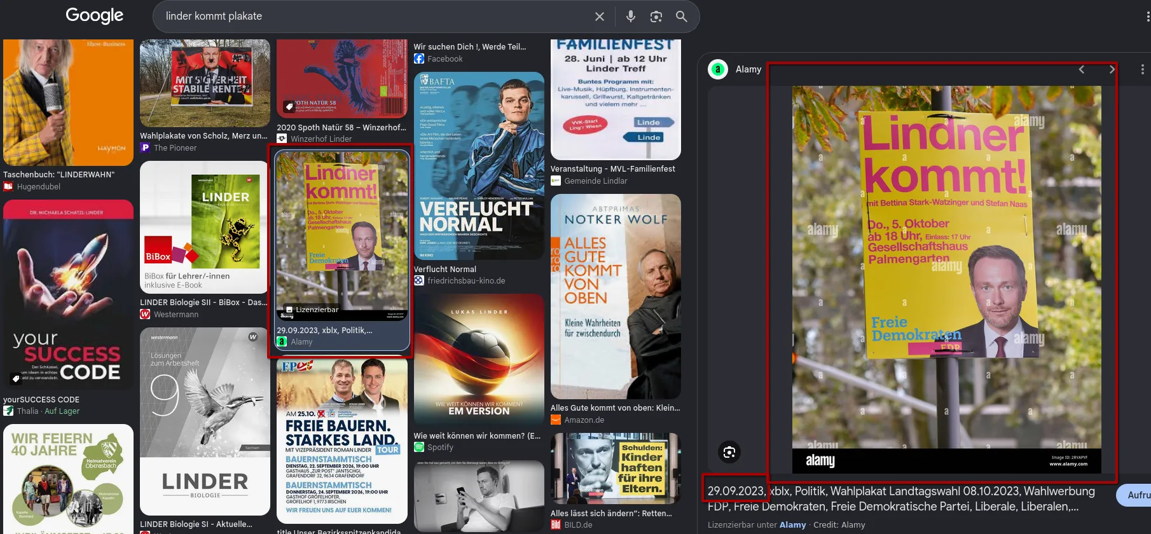The height and width of the screenshot is (534, 1151).
Task: Open Wahlplakate von Scholz, Merz thumbnail
Action: (x=205, y=83)
